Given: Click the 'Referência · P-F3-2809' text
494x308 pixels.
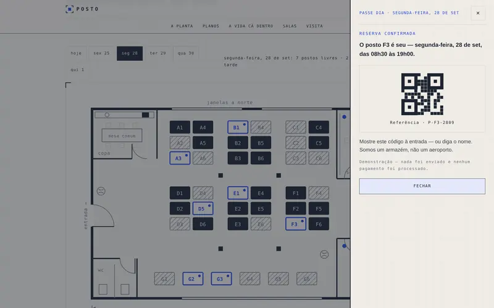Looking at the screenshot, I should 422,123.
